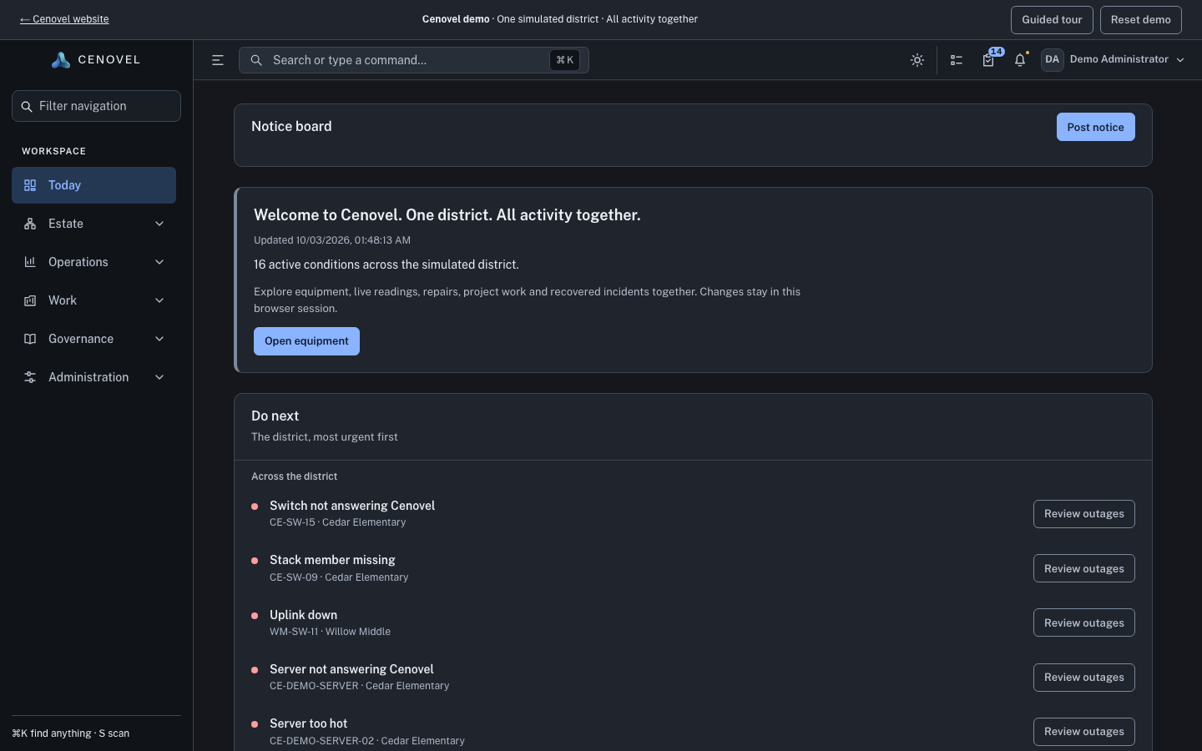The width and height of the screenshot is (1202, 751).
Task: Review outages for Server not answering Cenovel
Action: 1083,678
